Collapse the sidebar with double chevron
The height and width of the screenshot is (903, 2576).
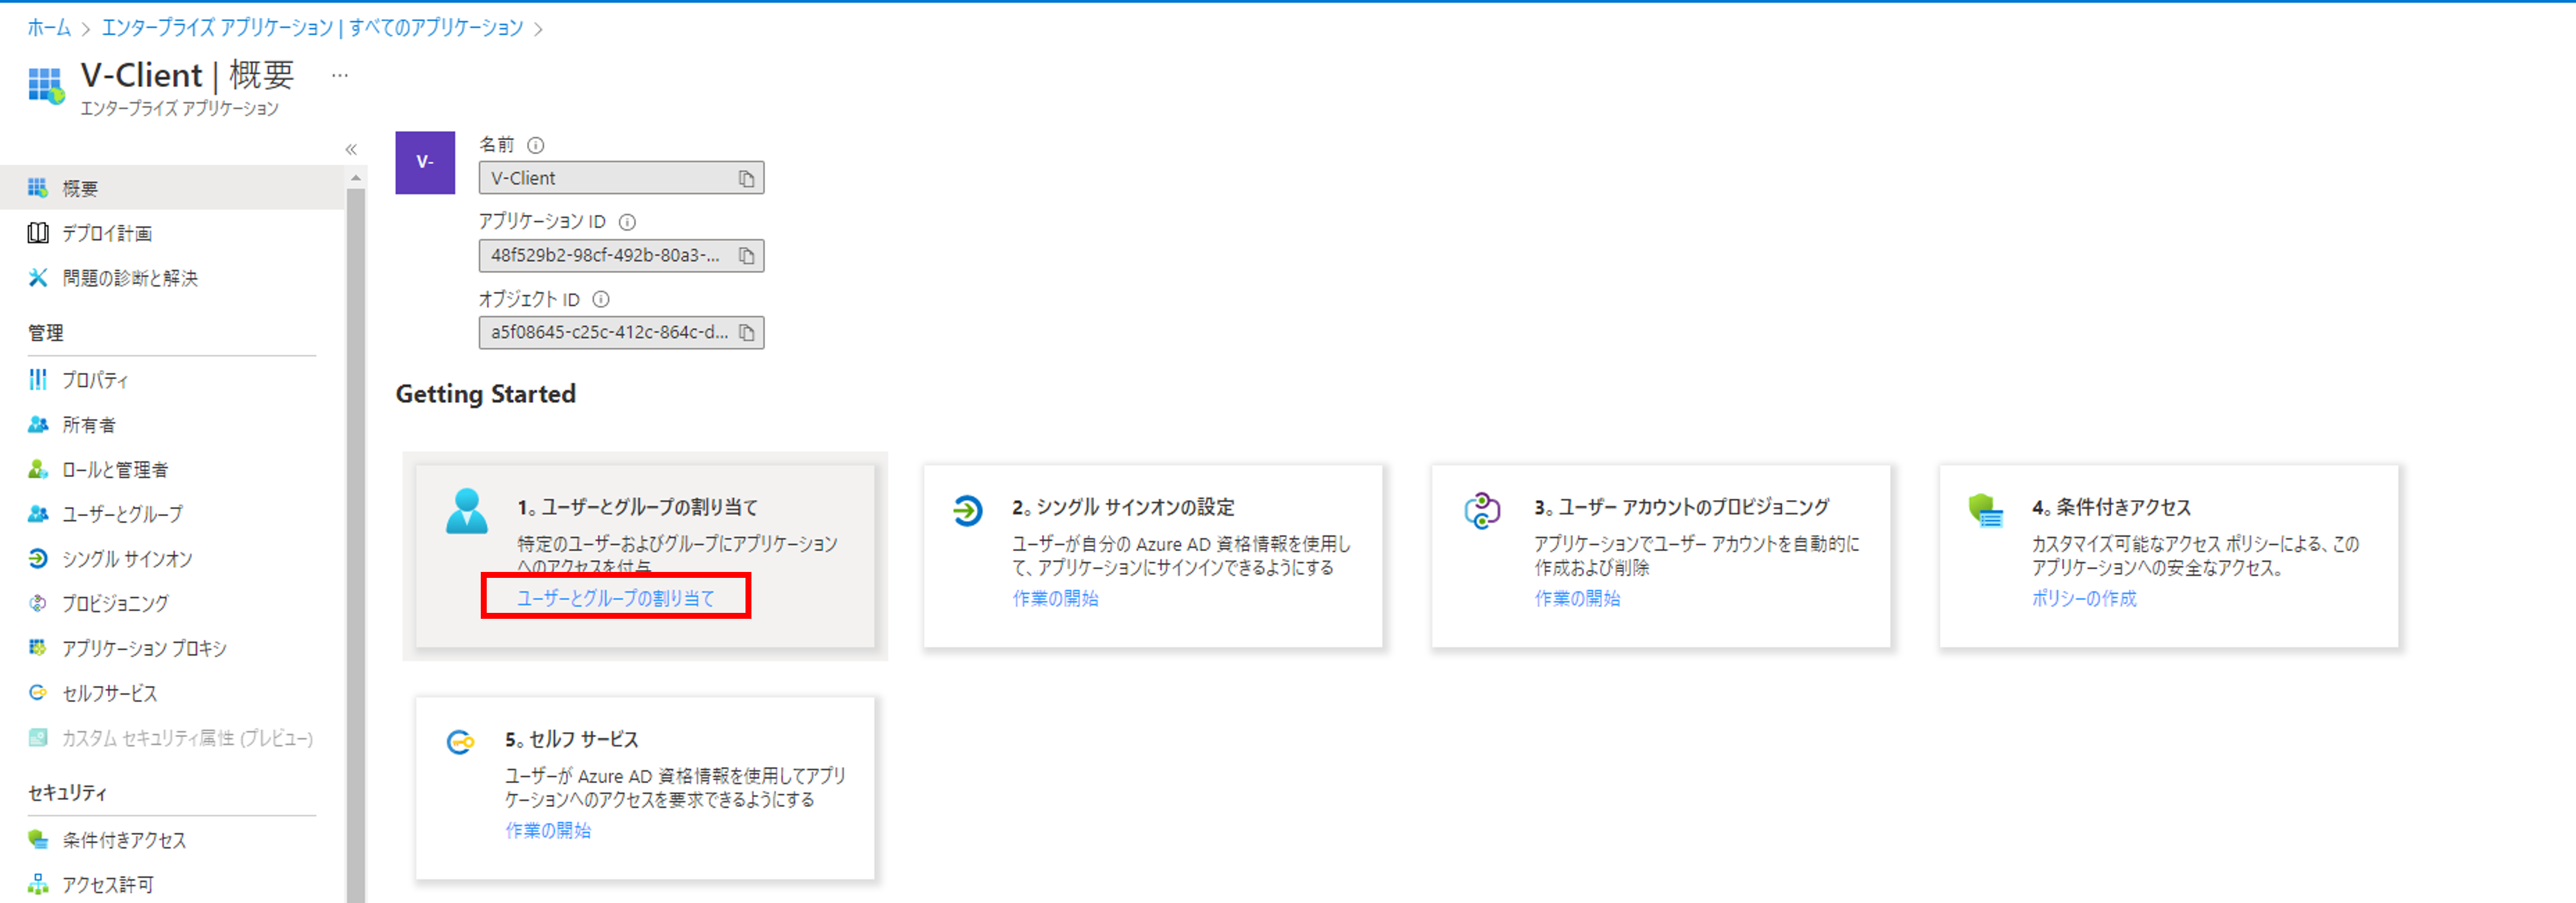pos(351,149)
